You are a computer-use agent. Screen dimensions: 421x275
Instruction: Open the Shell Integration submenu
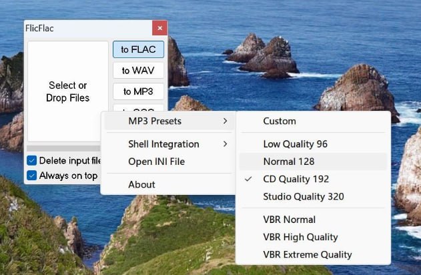[163, 144]
